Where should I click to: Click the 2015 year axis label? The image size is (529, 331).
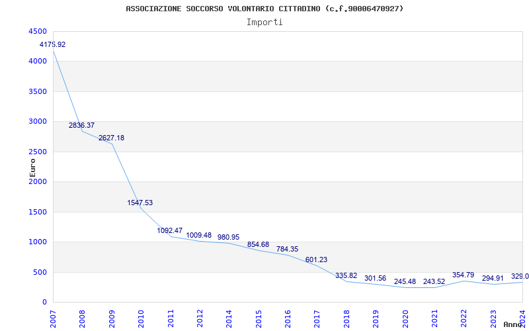[x=259, y=318]
